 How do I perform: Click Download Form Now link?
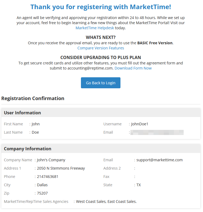point(133,68)
